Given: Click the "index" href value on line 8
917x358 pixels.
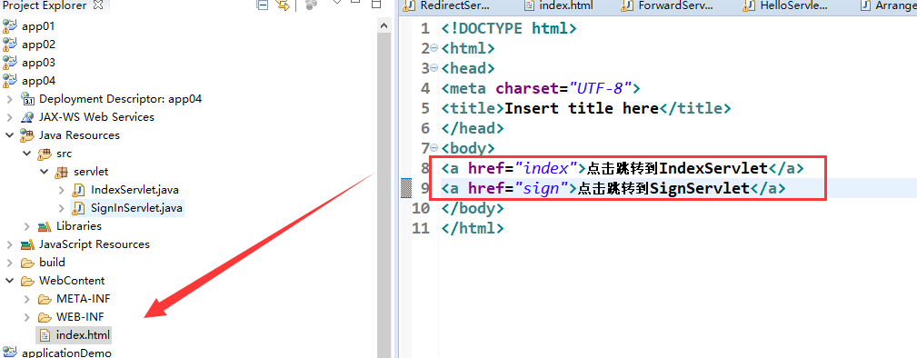Looking at the screenshot, I should (547, 168).
